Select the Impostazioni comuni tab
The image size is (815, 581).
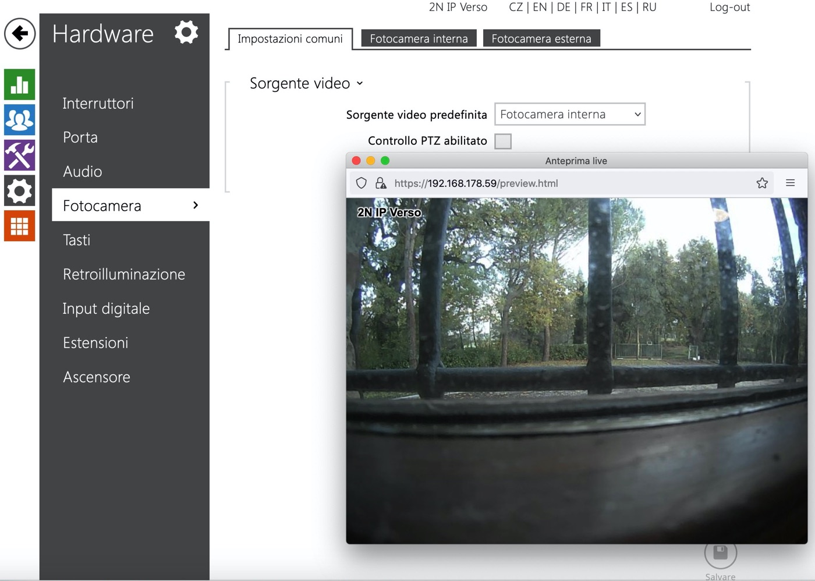290,39
